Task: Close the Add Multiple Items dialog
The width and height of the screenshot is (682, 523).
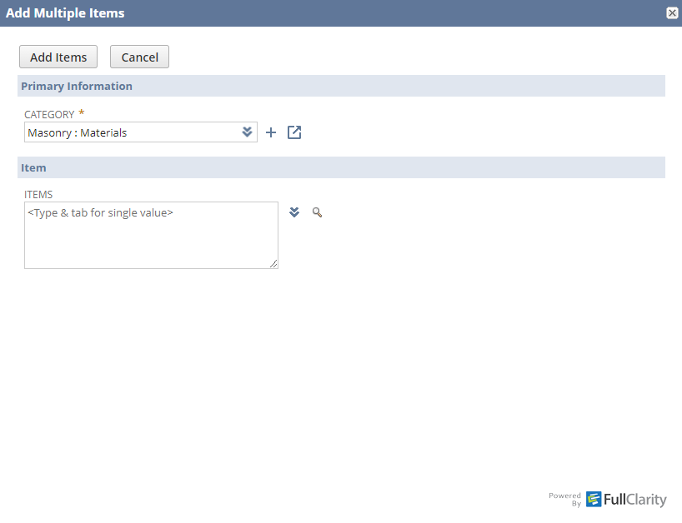Action: [x=672, y=13]
